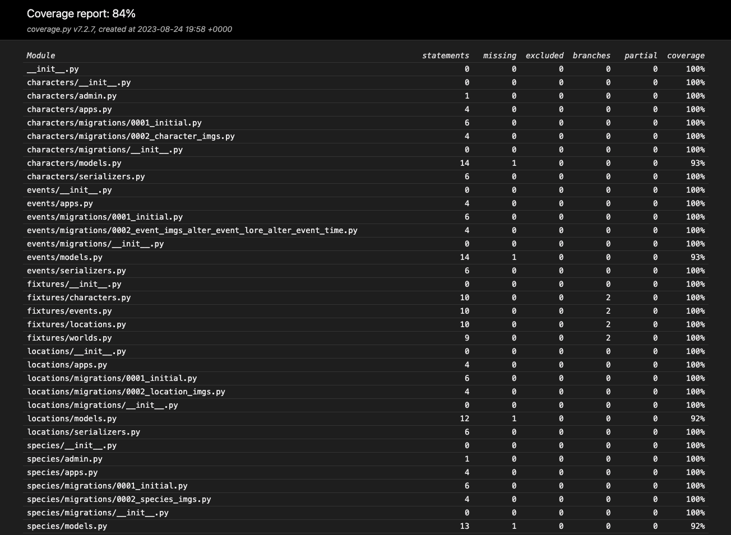The image size is (731, 535).
Task: Open species/models.py report
Action: pyautogui.click(x=67, y=526)
